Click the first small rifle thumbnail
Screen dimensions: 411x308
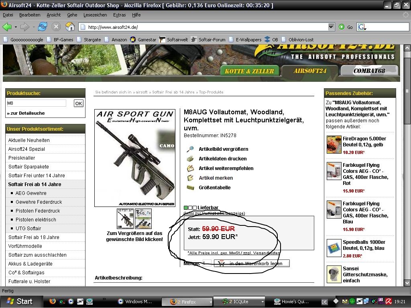(x=125, y=219)
